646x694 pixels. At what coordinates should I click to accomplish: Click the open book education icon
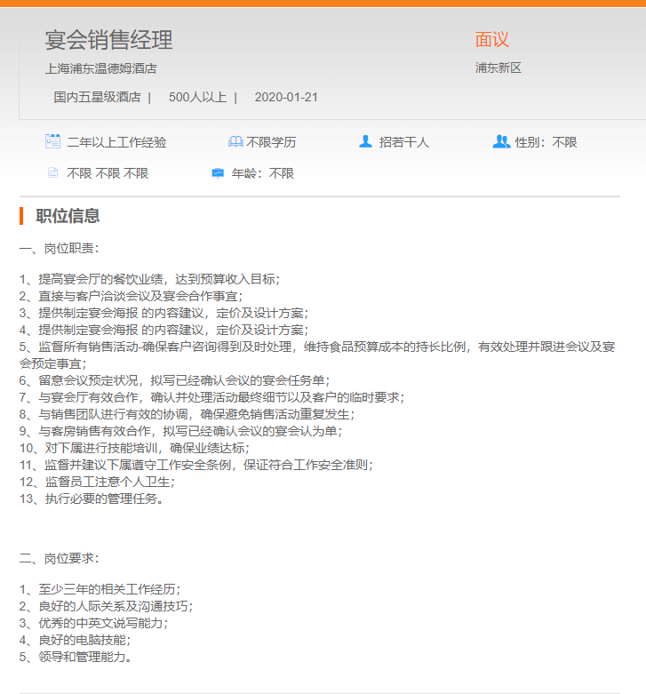pyautogui.click(x=235, y=141)
